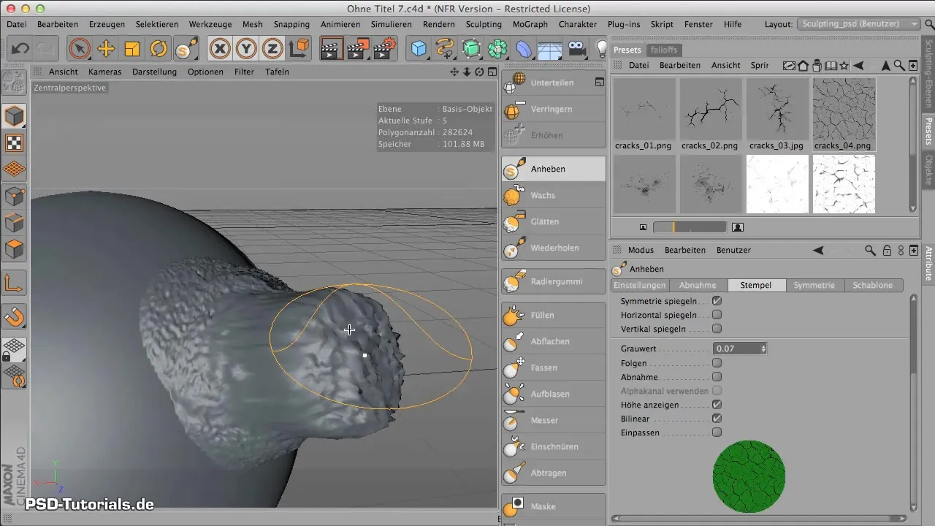The image size is (935, 526).
Task: Click the Verringern button
Action: (554, 109)
